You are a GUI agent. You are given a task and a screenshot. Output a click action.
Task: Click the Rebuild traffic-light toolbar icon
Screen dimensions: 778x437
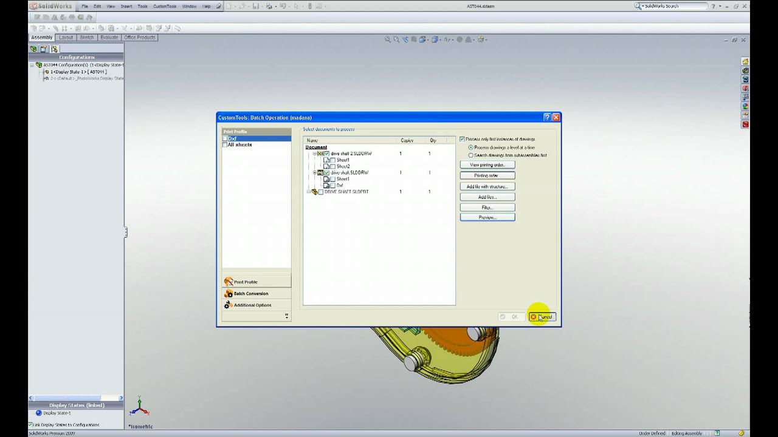tap(310, 6)
